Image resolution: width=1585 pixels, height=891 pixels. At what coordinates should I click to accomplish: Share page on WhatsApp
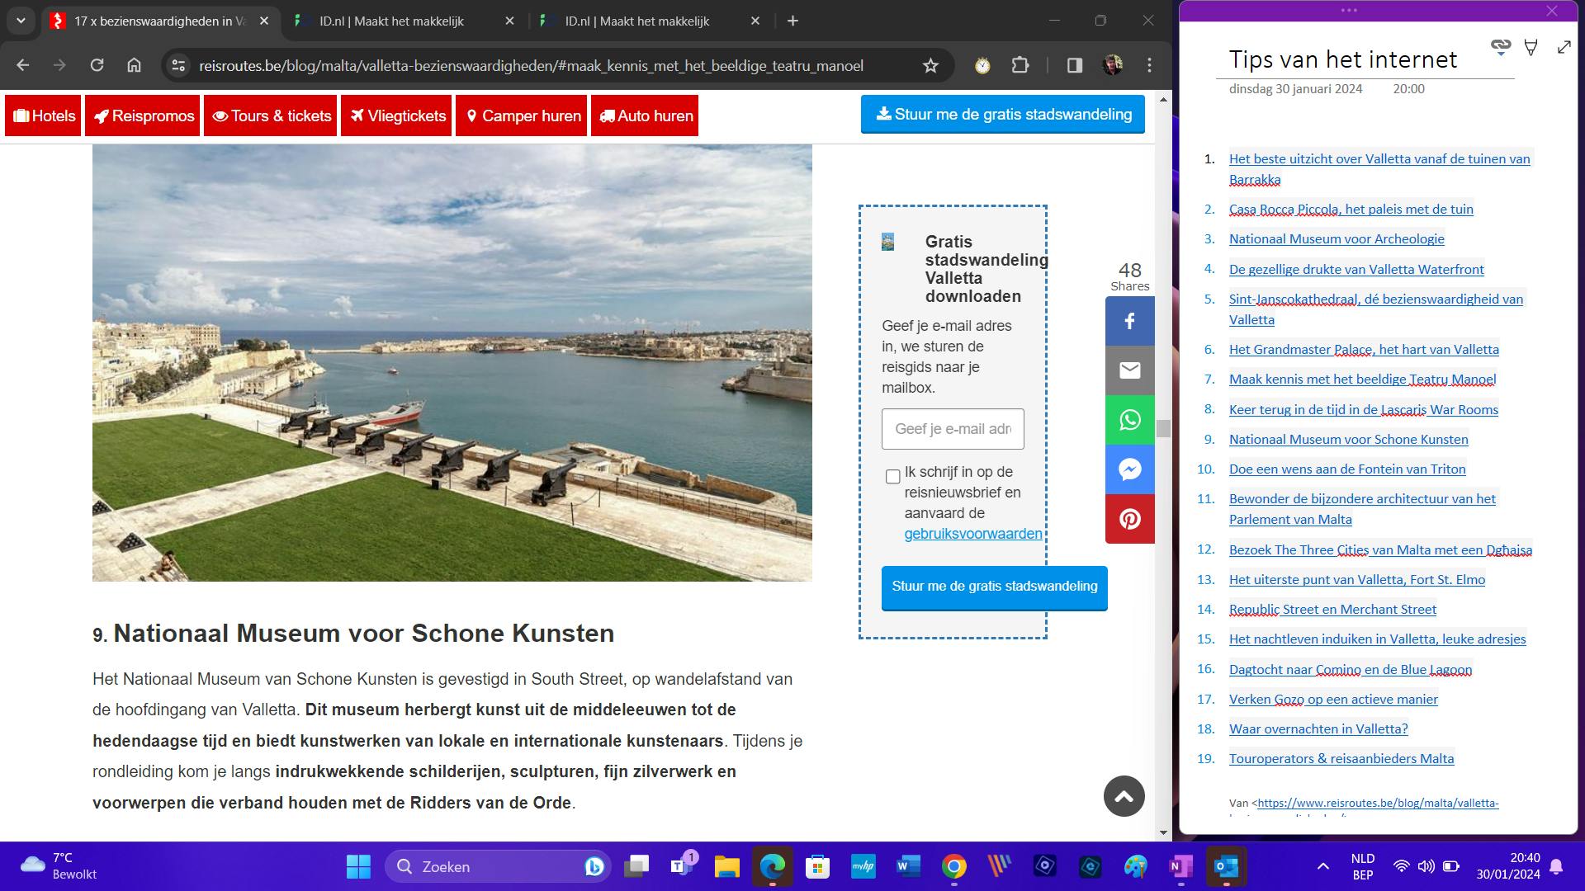tap(1129, 420)
